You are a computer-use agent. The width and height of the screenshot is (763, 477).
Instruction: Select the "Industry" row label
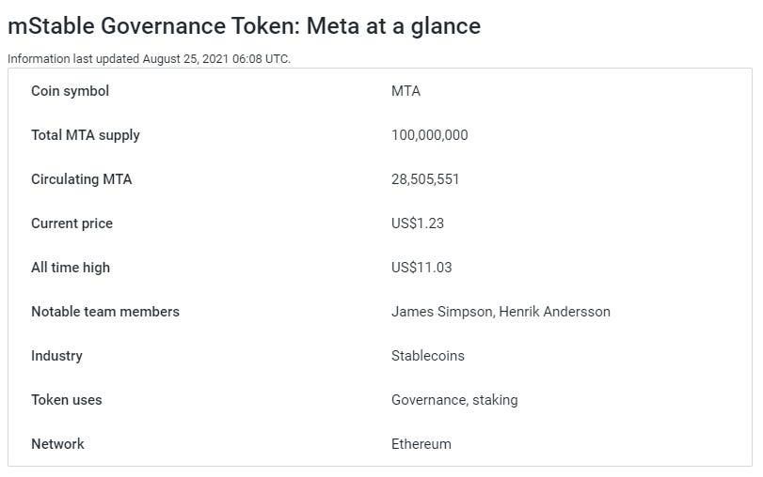point(57,356)
